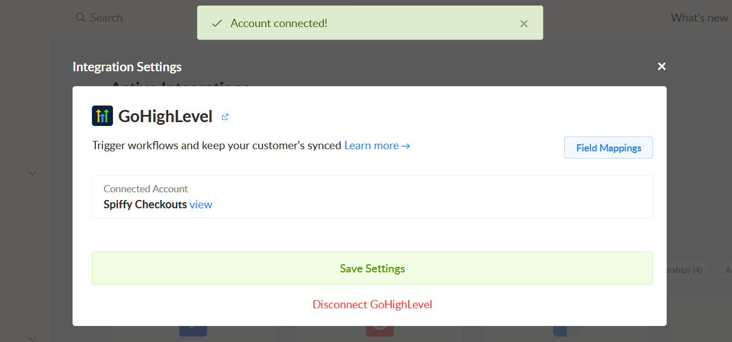Image resolution: width=732 pixels, height=342 pixels.
Task: Open Field Mappings
Action: coord(609,148)
